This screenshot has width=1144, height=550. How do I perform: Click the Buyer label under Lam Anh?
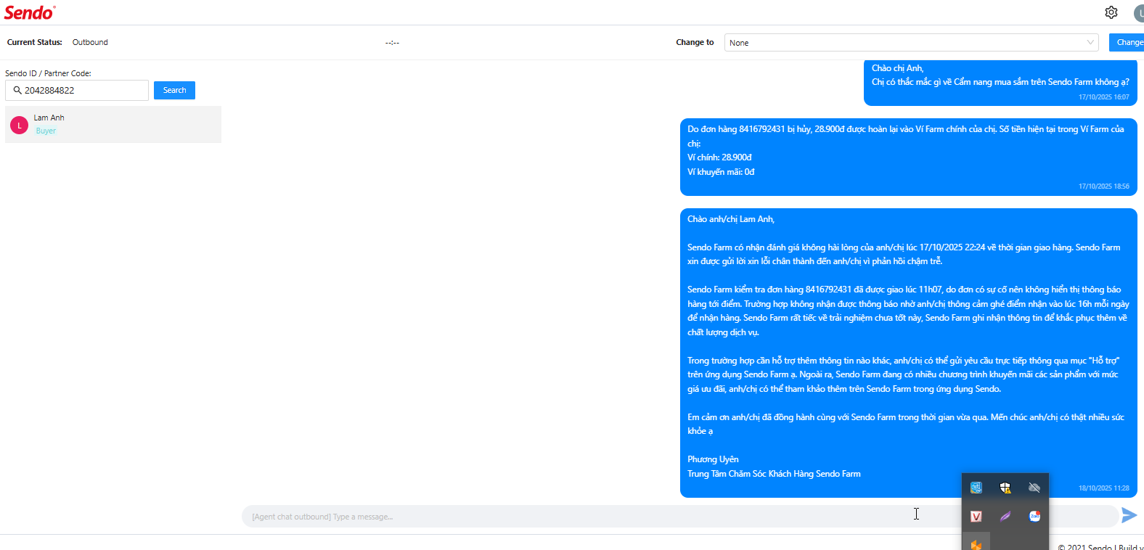pyautogui.click(x=46, y=131)
